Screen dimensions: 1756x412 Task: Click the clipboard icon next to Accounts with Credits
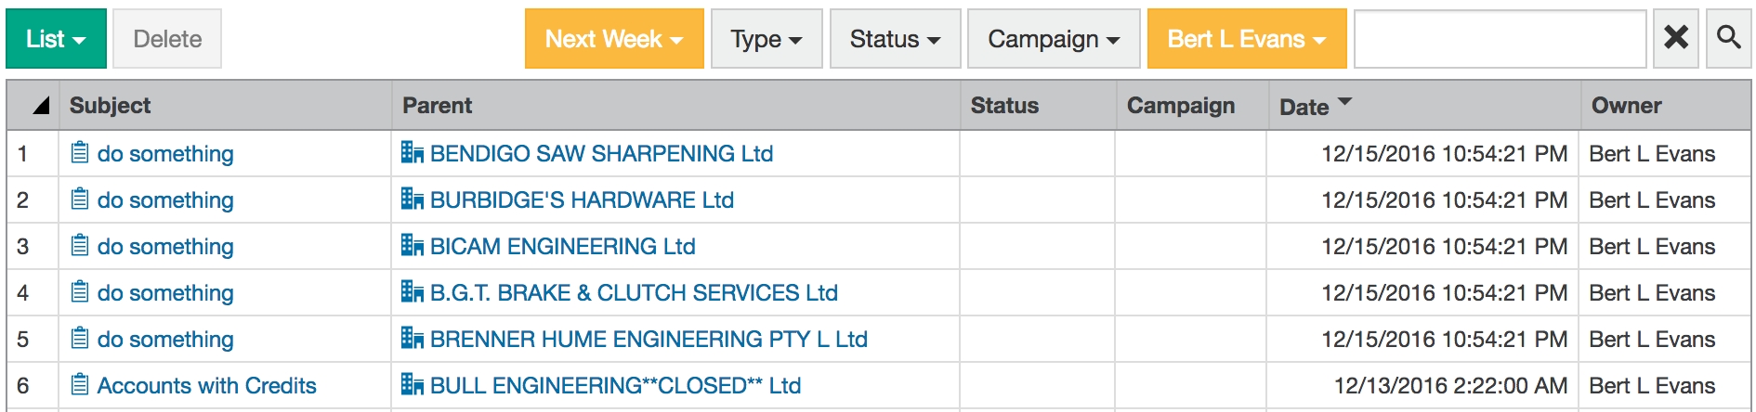[x=80, y=385]
